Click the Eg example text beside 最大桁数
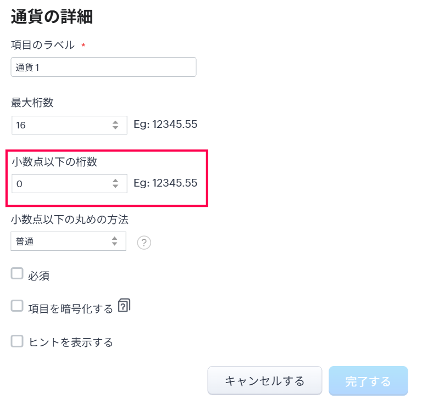 tap(165, 125)
